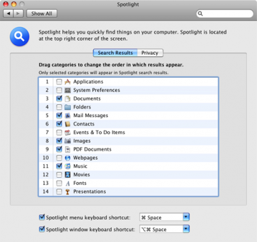
Task: Select the Movies row label
Action: point(82,174)
